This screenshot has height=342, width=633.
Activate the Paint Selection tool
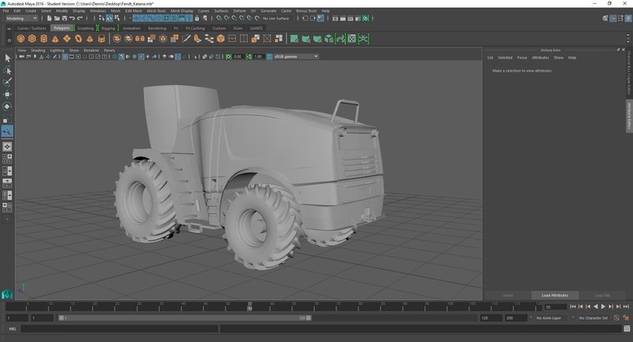click(x=7, y=82)
